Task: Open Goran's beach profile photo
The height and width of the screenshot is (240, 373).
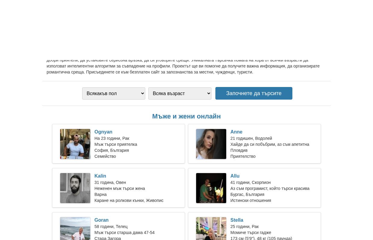Action: tap(75, 229)
